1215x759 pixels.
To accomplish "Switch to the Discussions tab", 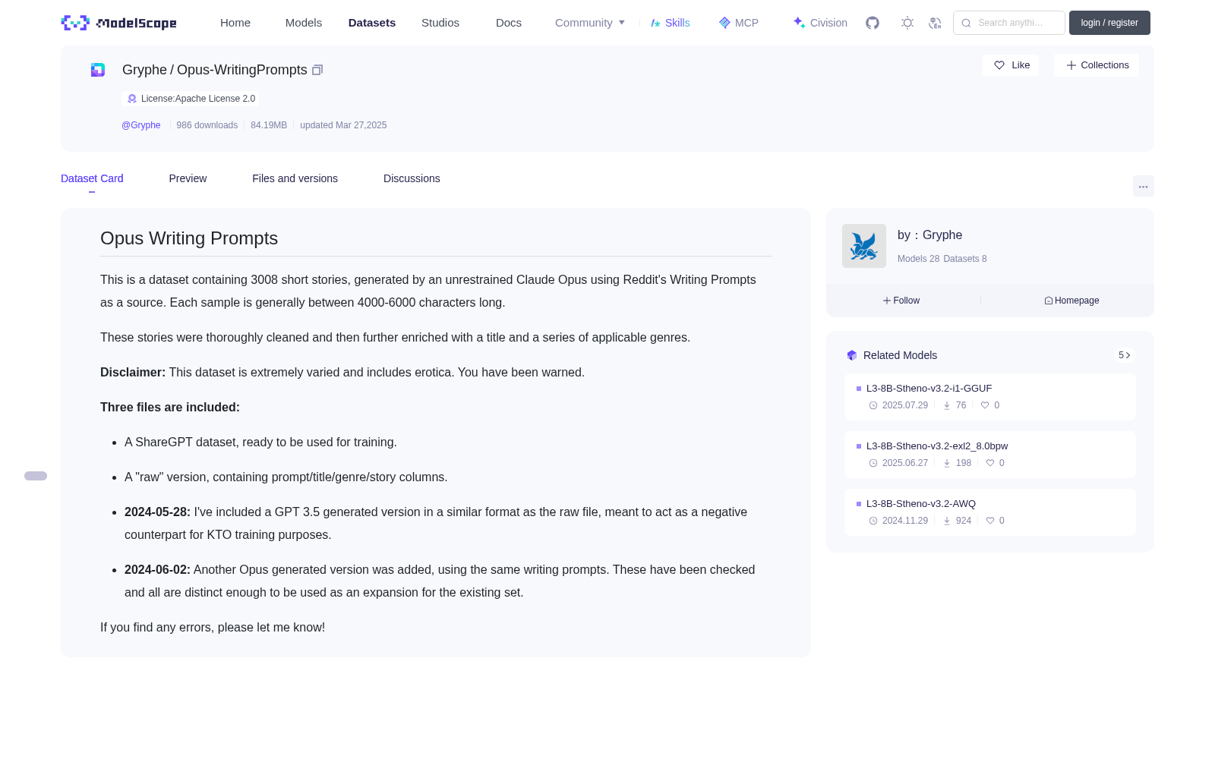I will point(412,178).
